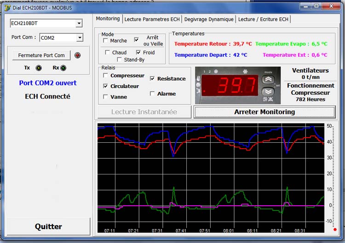Image resolution: width=345 pixels, height=243 pixels.
Task: Expand the Port Com COM2 dropdown
Action: point(79,38)
